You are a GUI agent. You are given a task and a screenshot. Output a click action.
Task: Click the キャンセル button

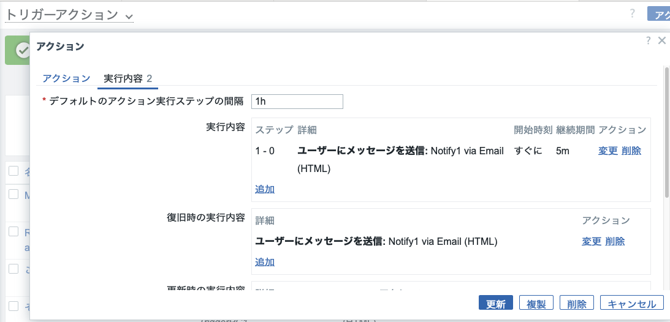point(632,304)
